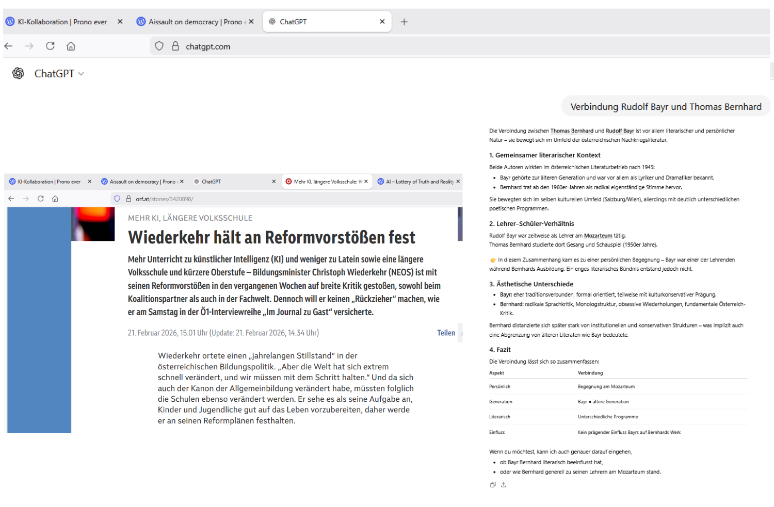Click the shield icon beside chatgpt.com
Image resolution: width=774 pixels, height=507 pixels.
point(159,46)
